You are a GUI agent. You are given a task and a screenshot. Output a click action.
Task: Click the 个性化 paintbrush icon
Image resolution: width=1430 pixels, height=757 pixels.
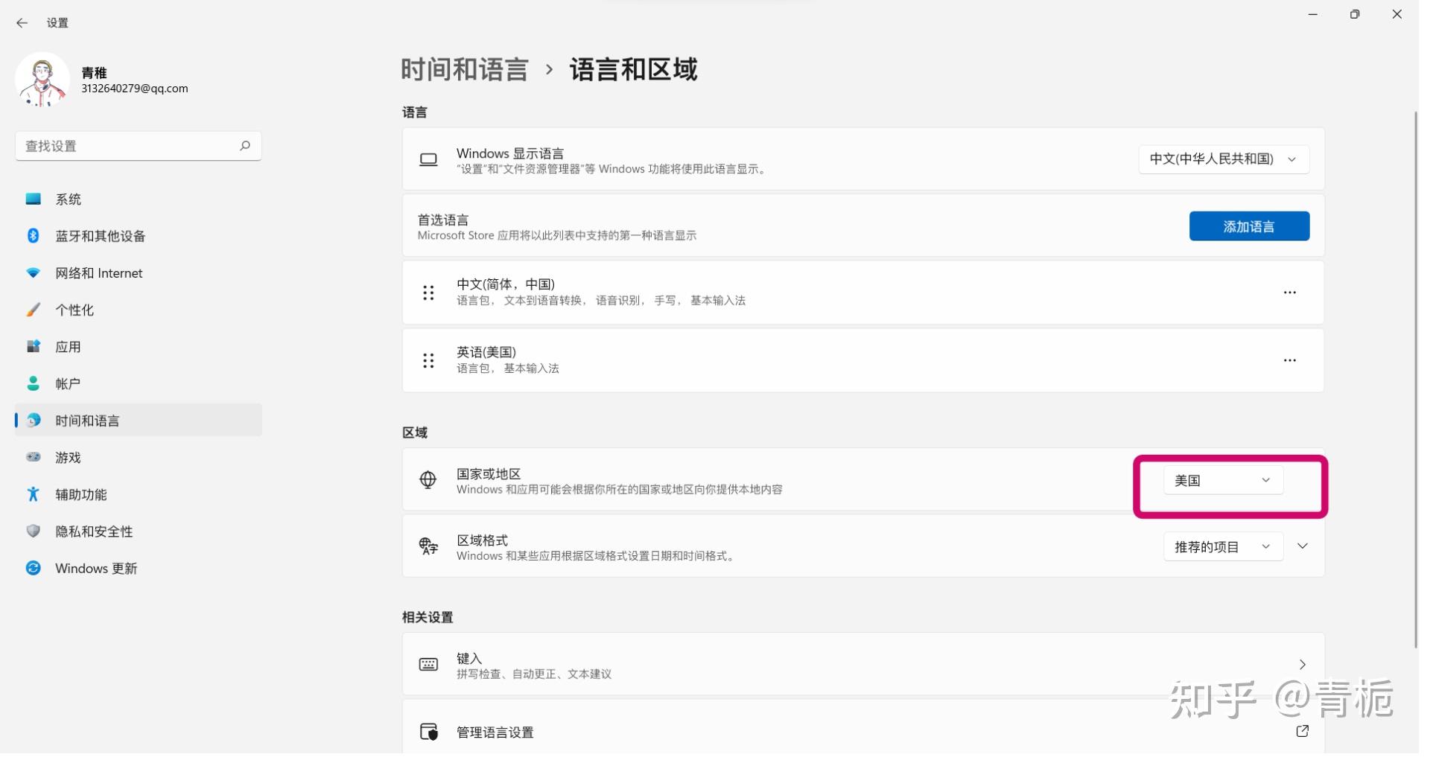click(x=34, y=311)
